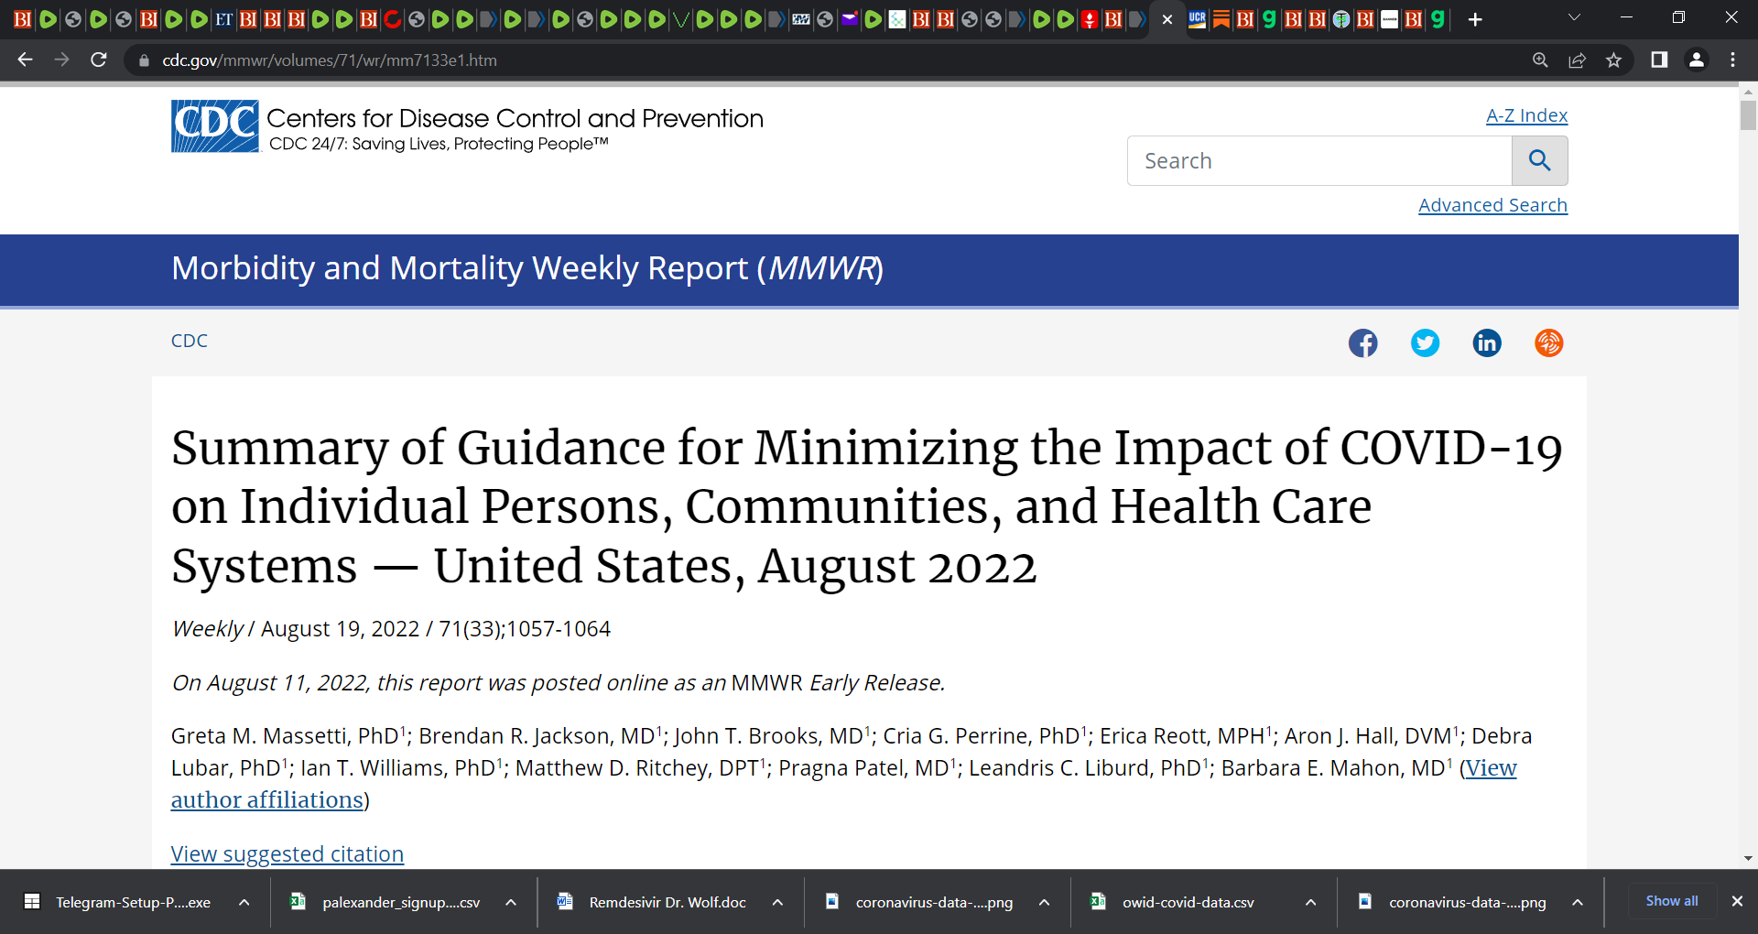The height and width of the screenshot is (934, 1758).
Task: Share this page using the share icon
Action: pos(1577,60)
